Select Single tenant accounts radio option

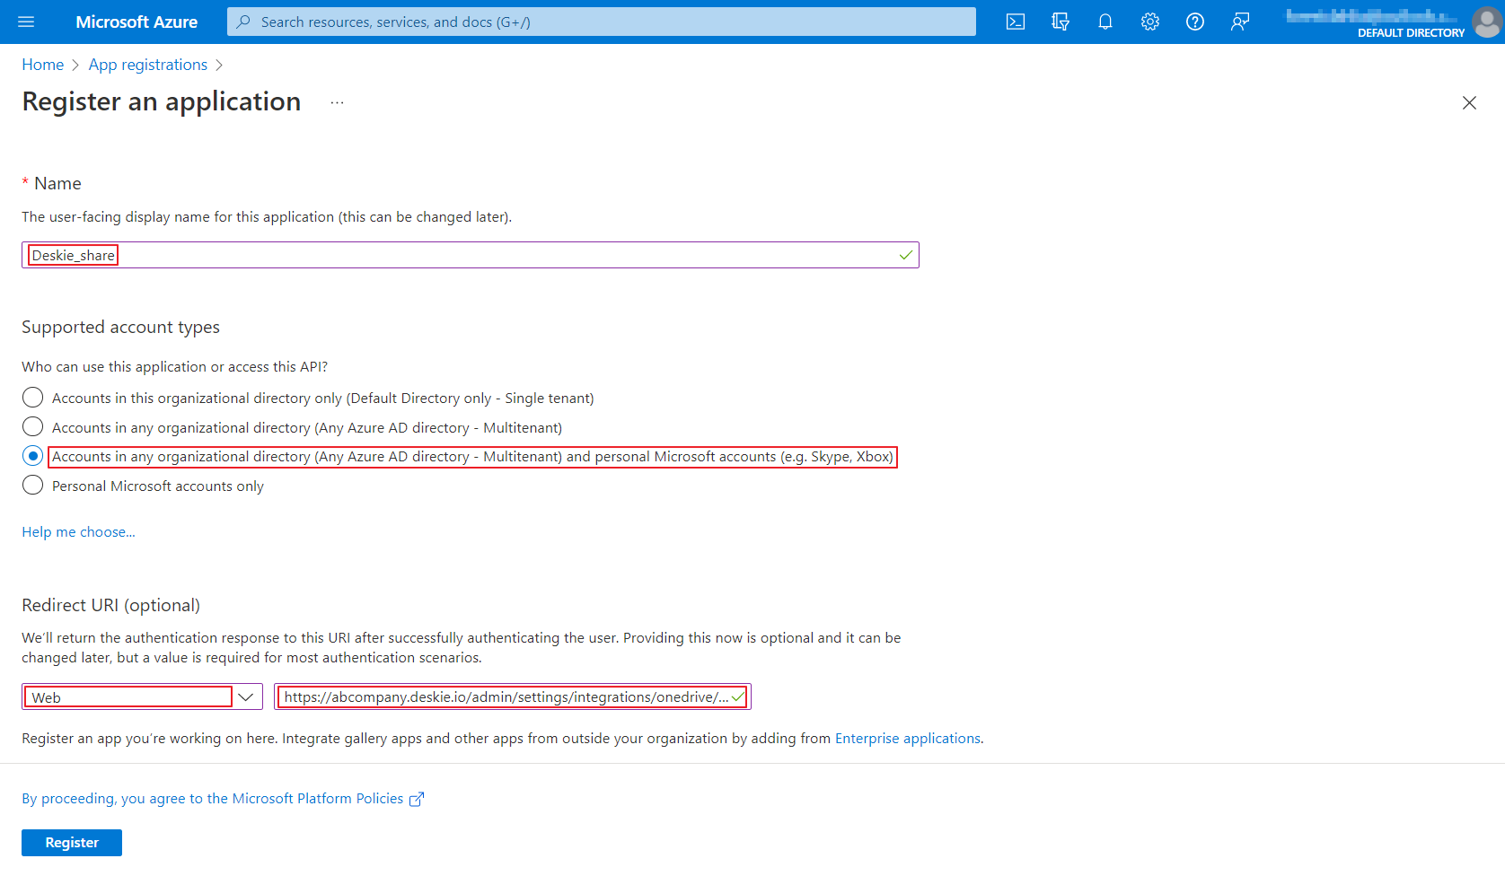(32, 398)
